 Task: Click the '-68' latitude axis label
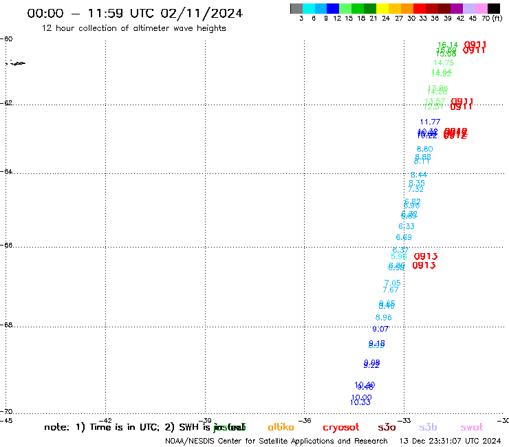point(6,325)
